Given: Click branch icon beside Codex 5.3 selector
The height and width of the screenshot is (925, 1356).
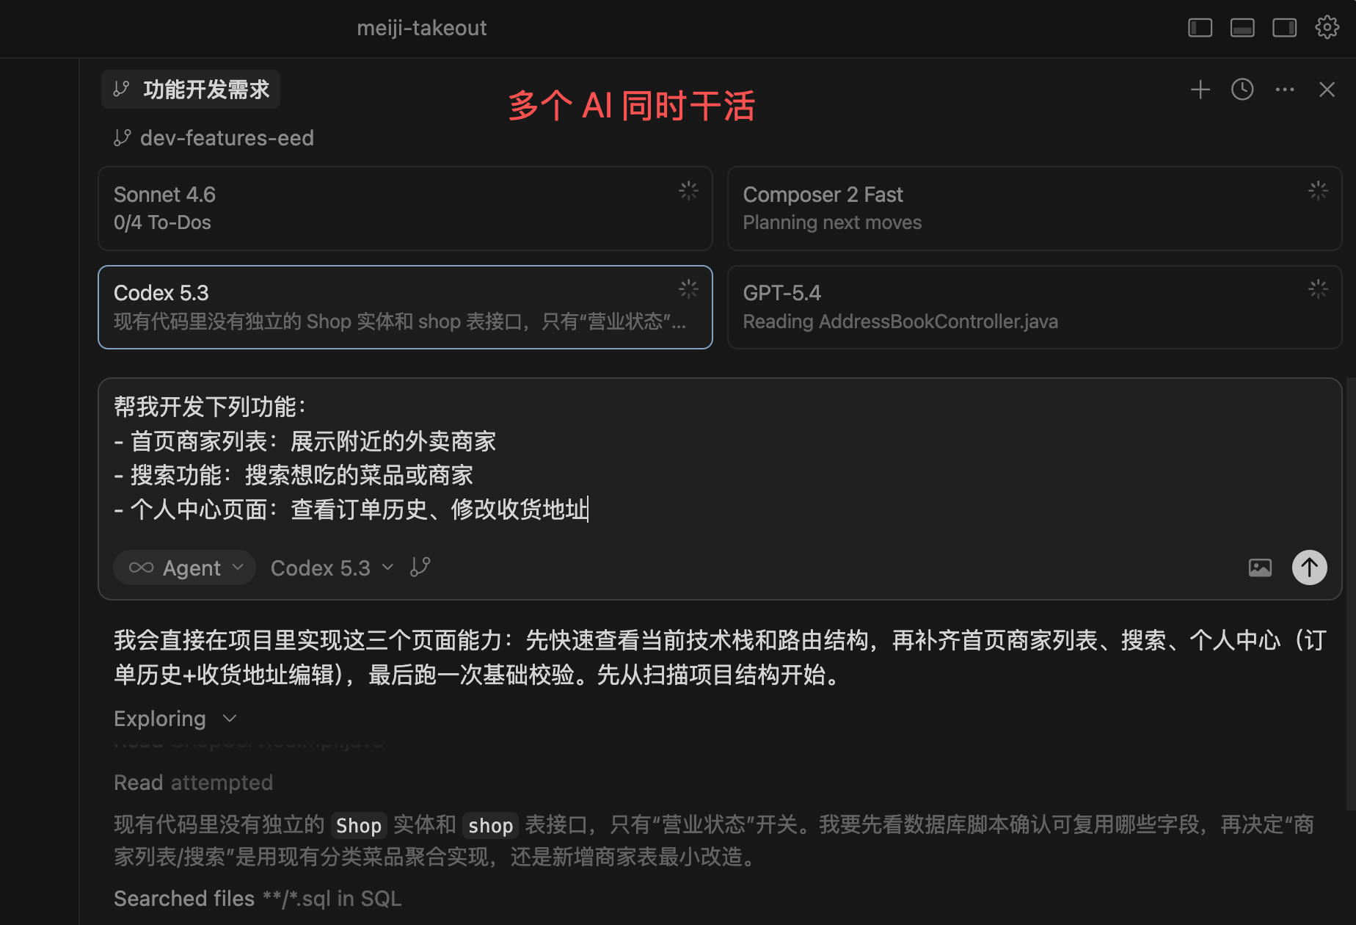Looking at the screenshot, I should pyautogui.click(x=420, y=567).
